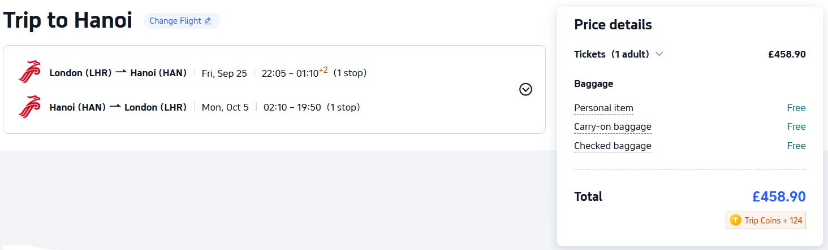828x250 pixels.
Task: Open the Personal item baggage info
Action: [x=603, y=108]
